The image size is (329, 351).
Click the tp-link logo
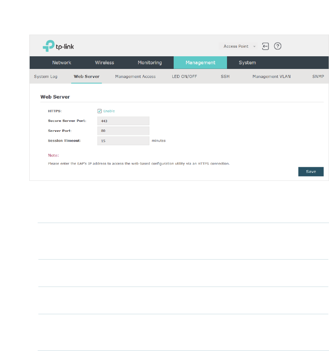58,46
